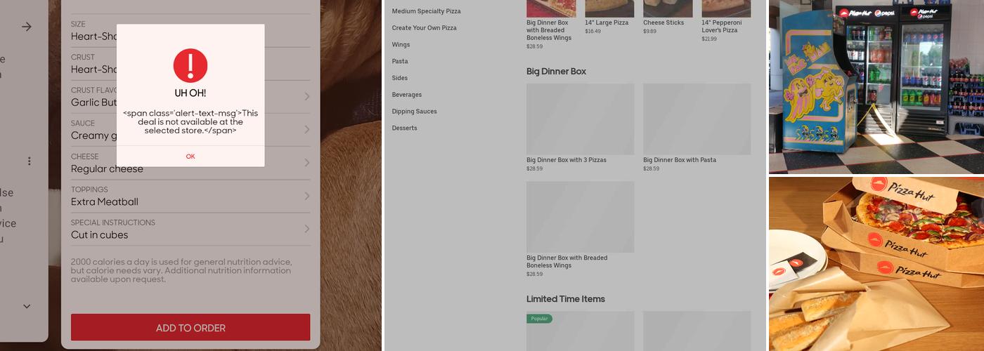Click the red exclamation alert icon
The width and height of the screenshot is (984, 351).
(x=190, y=65)
